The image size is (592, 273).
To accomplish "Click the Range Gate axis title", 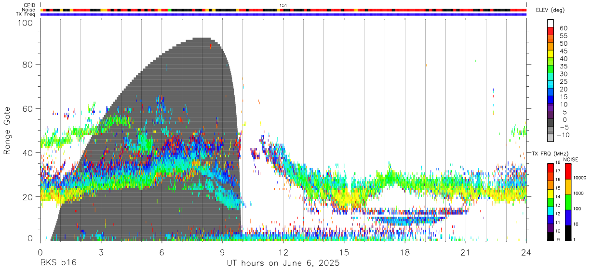I will click(x=7, y=130).
